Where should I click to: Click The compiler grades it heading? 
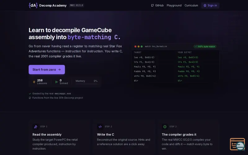(x=179, y=135)
